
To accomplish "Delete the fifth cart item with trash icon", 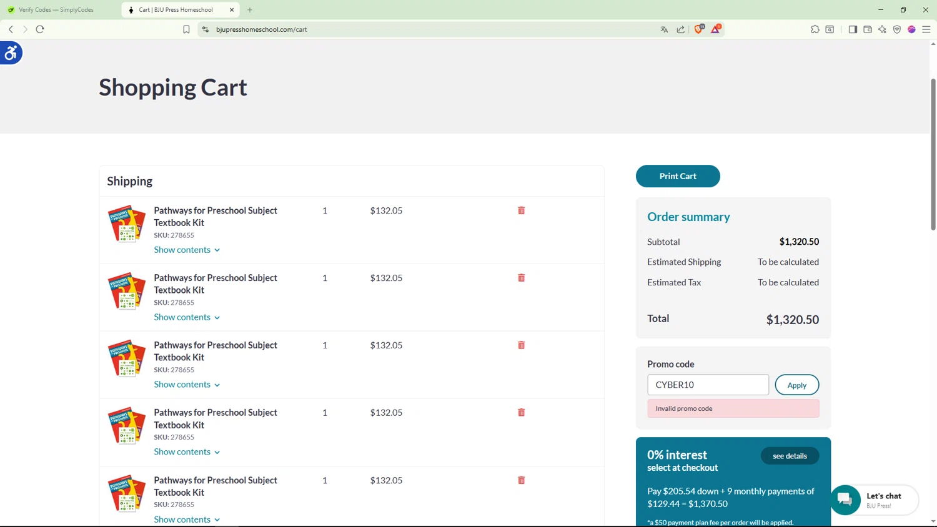I will [x=521, y=480].
